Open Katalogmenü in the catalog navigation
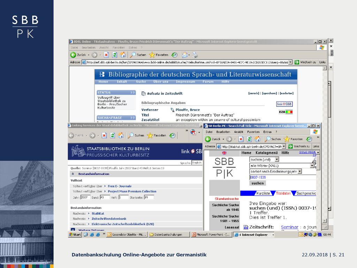The width and height of the screenshot is (357, 268). (266, 153)
